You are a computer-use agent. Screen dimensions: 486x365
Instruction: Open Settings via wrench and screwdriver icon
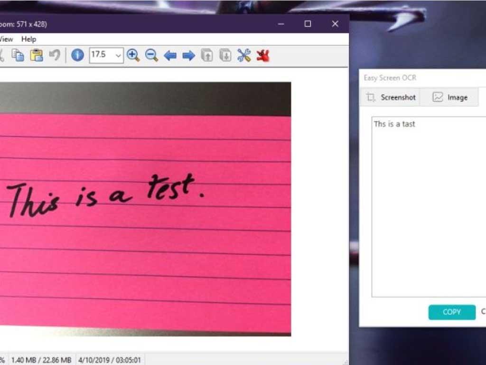click(x=244, y=55)
